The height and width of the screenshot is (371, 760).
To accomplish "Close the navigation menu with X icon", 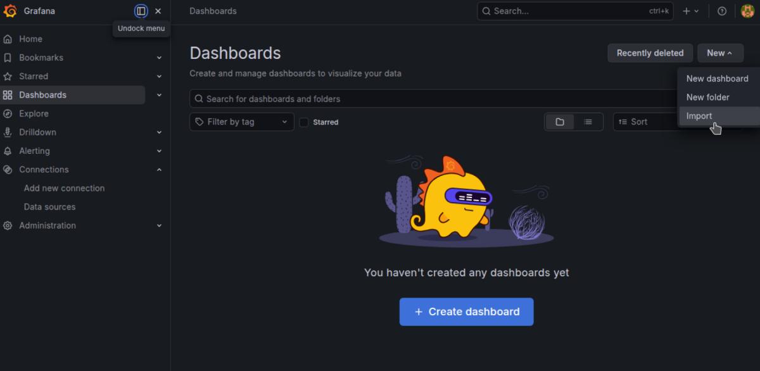I will 158,11.
